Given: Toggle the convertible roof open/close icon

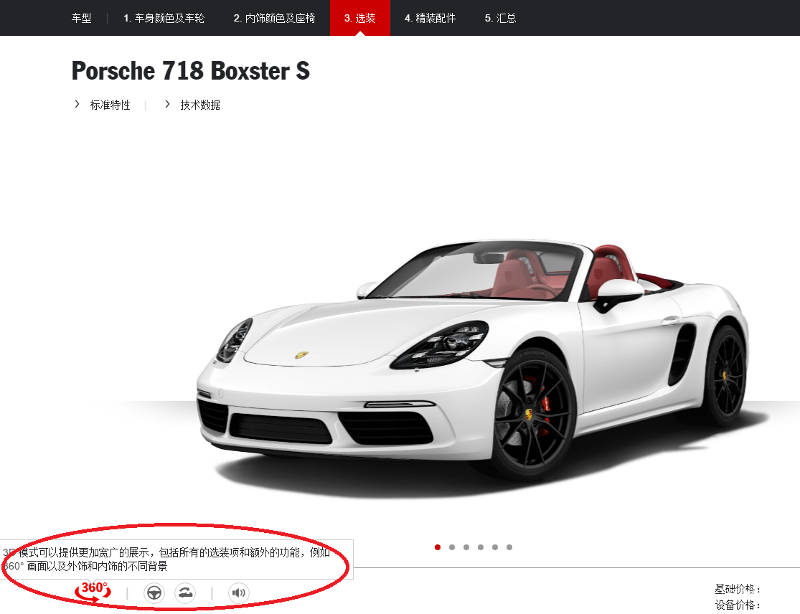Looking at the screenshot, I should coord(185,593).
